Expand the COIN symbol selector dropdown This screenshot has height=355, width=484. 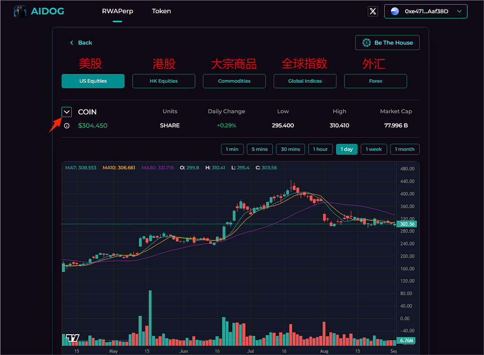[x=67, y=112]
